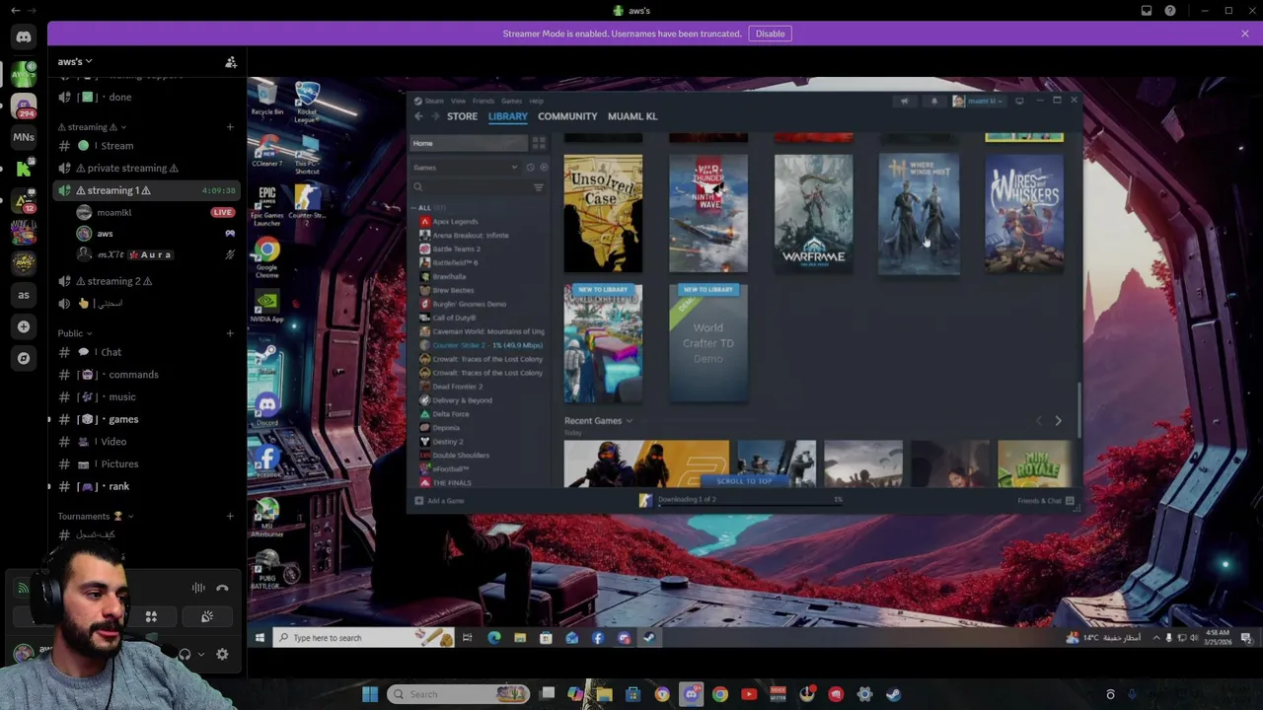Open the Steam COMMUNITY tab

point(567,116)
